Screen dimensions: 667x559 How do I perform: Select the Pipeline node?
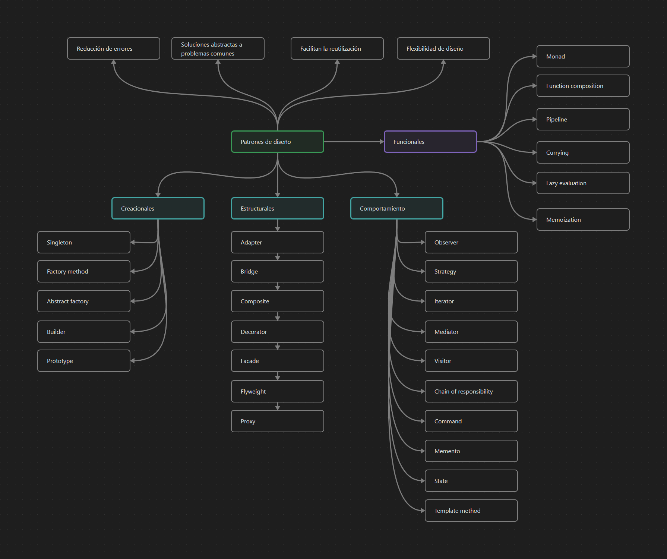pos(583,119)
